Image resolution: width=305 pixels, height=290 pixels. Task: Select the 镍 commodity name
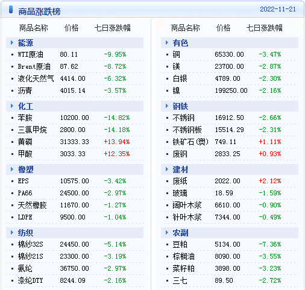[x=176, y=90]
